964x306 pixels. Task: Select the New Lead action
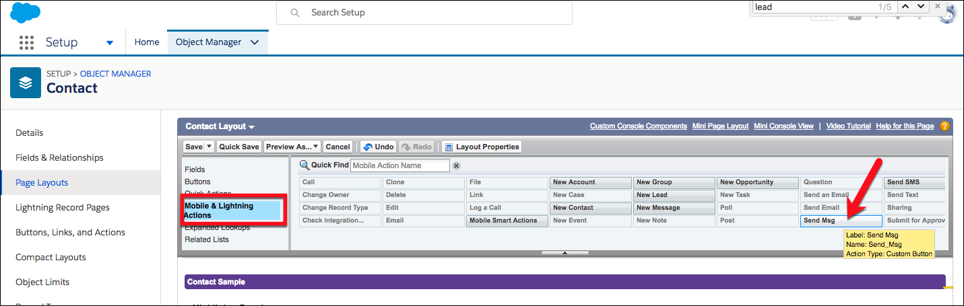674,195
